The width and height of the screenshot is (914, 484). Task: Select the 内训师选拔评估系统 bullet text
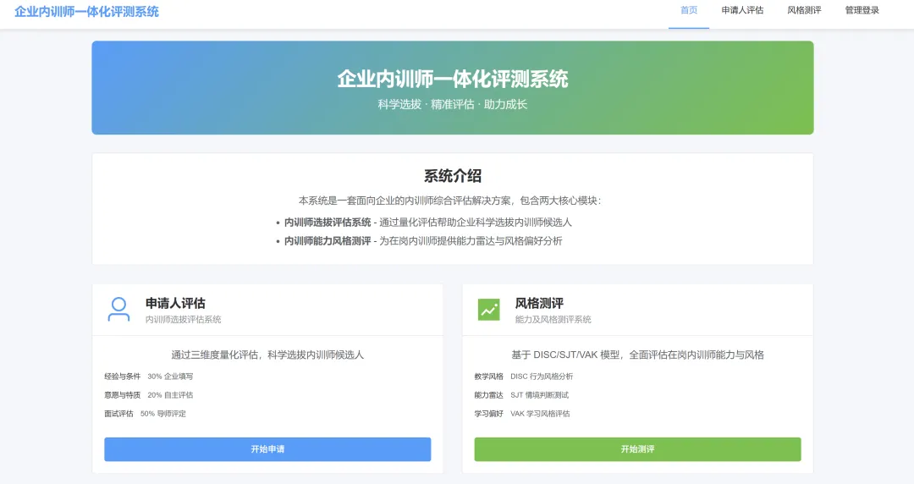click(x=328, y=223)
